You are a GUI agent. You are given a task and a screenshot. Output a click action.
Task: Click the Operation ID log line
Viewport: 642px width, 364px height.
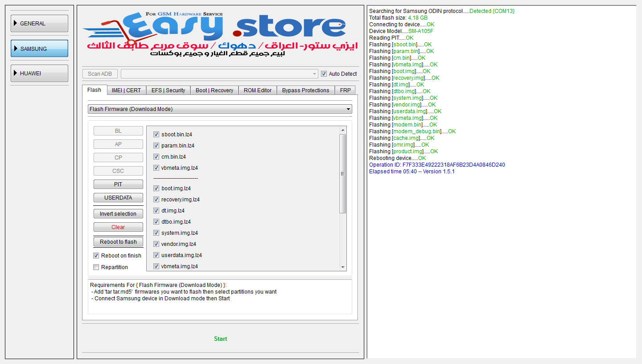click(x=437, y=165)
